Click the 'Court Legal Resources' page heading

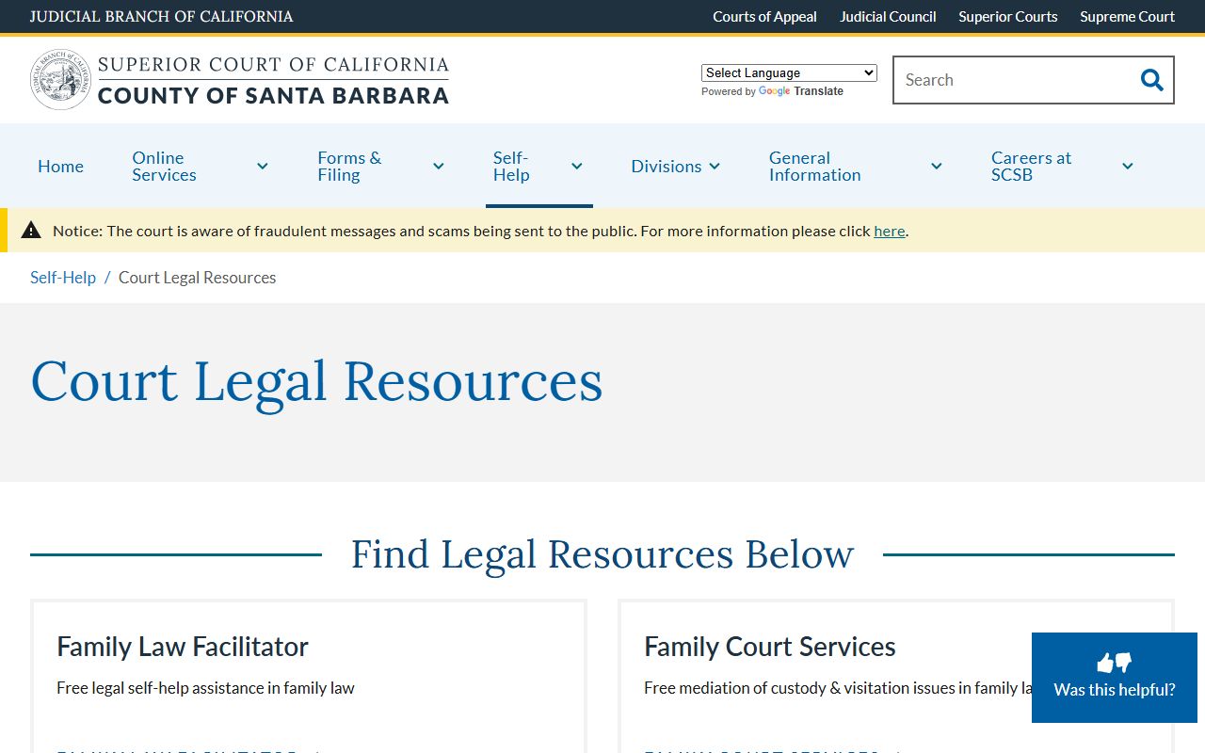[x=316, y=382]
